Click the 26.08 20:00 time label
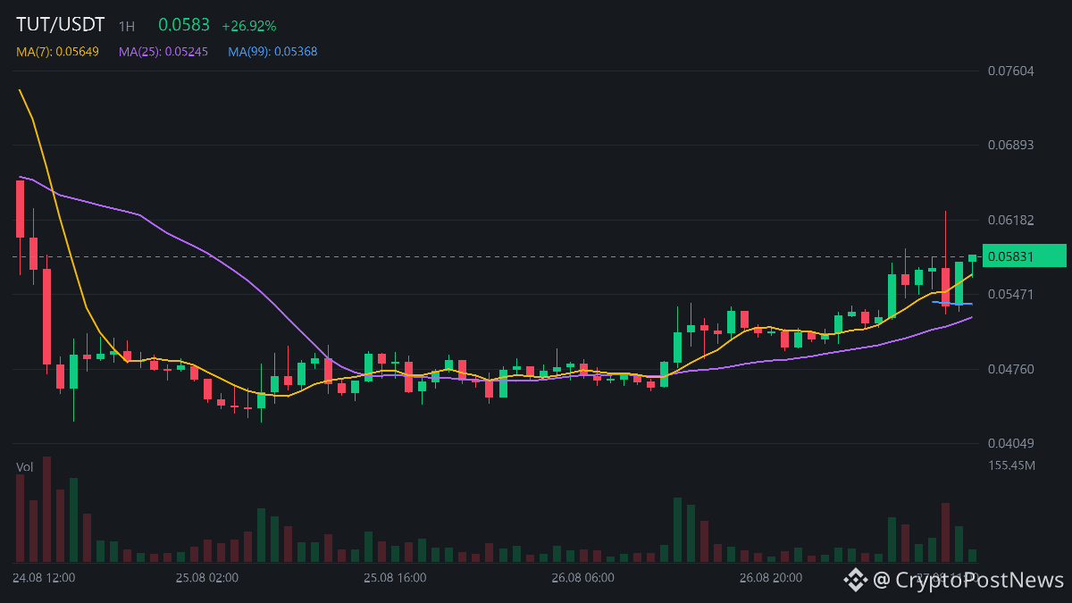This screenshot has width=1072, height=603. (770, 578)
